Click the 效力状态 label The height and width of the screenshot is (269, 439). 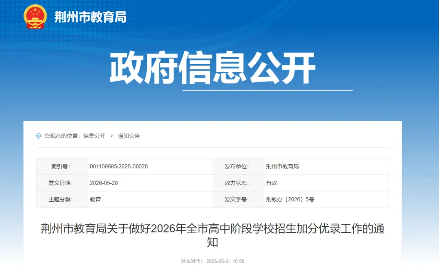tap(237, 183)
